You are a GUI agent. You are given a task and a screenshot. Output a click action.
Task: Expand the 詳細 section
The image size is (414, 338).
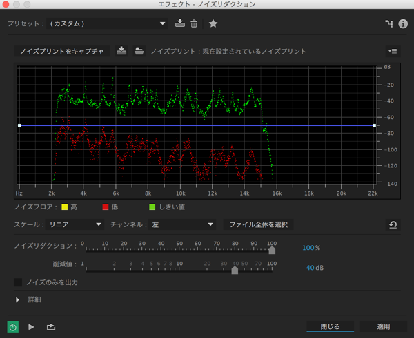(x=17, y=299)
